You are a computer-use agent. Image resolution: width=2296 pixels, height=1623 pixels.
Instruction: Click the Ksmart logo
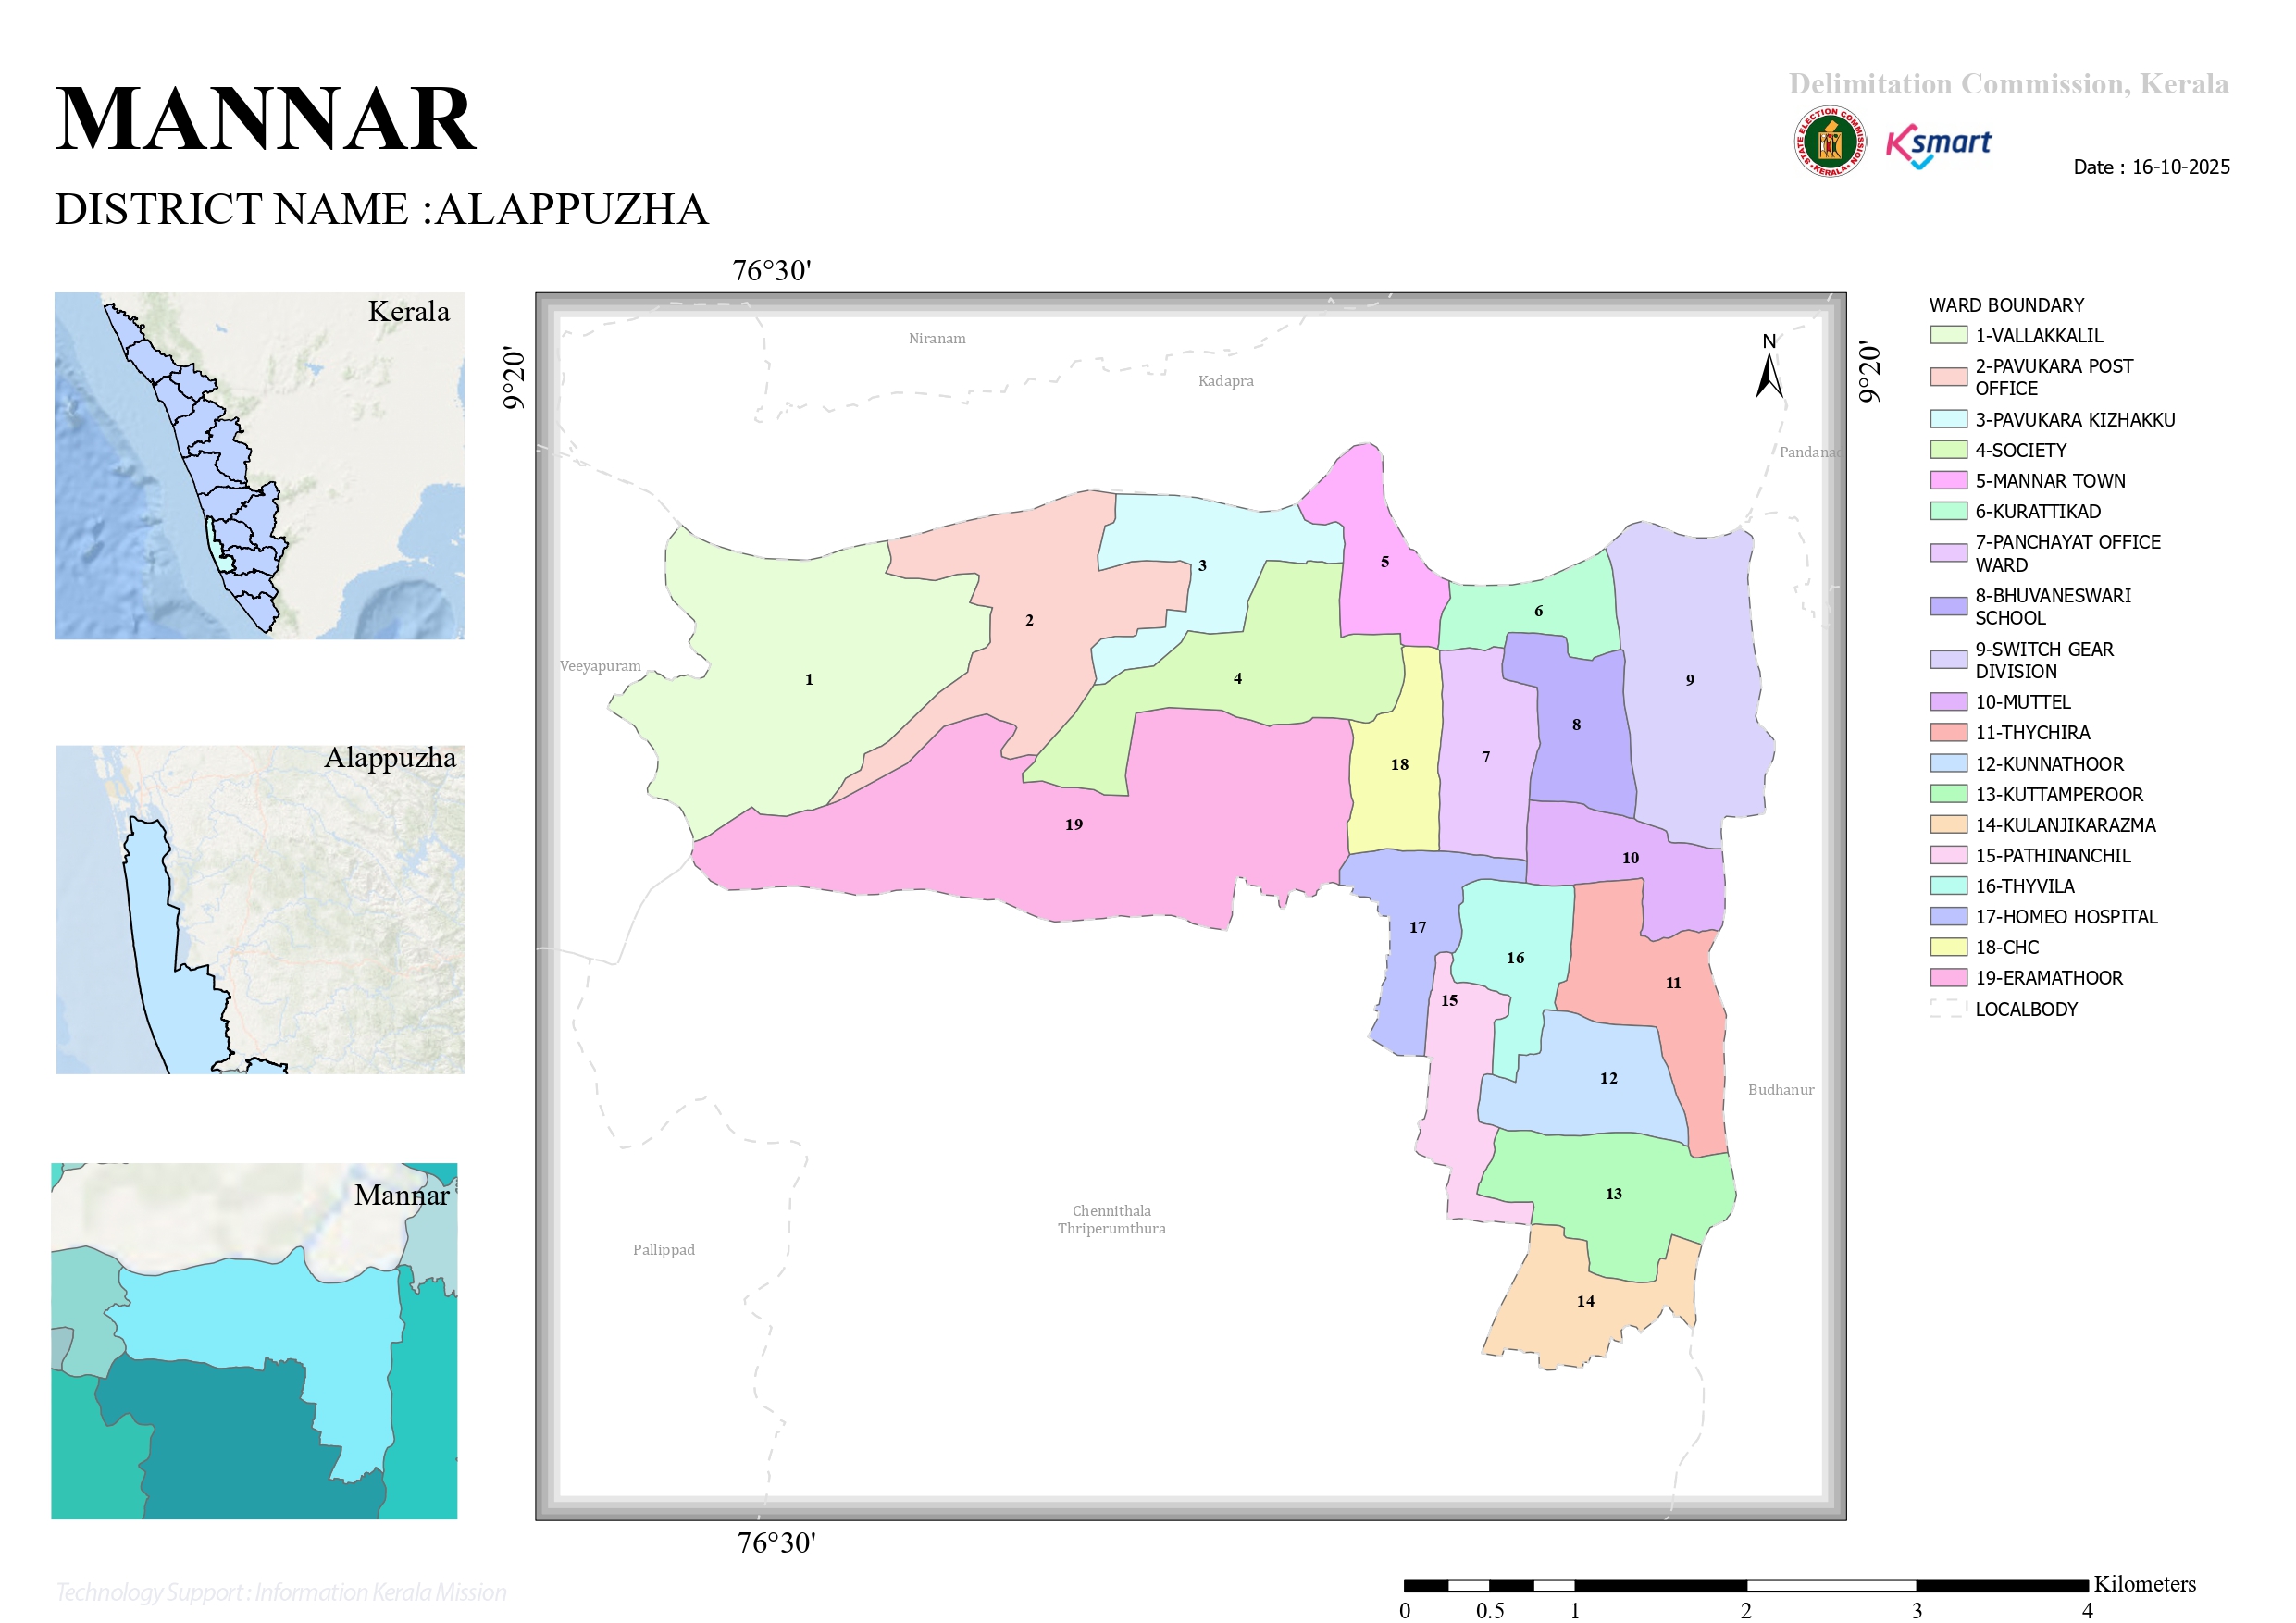point(1938,146)
